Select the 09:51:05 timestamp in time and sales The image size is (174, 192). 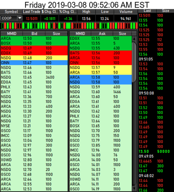(146, 59)
